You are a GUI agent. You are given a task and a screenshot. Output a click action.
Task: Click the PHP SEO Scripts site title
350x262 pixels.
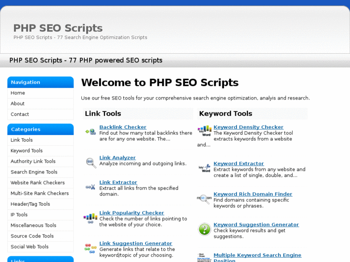tap(58, 28)
